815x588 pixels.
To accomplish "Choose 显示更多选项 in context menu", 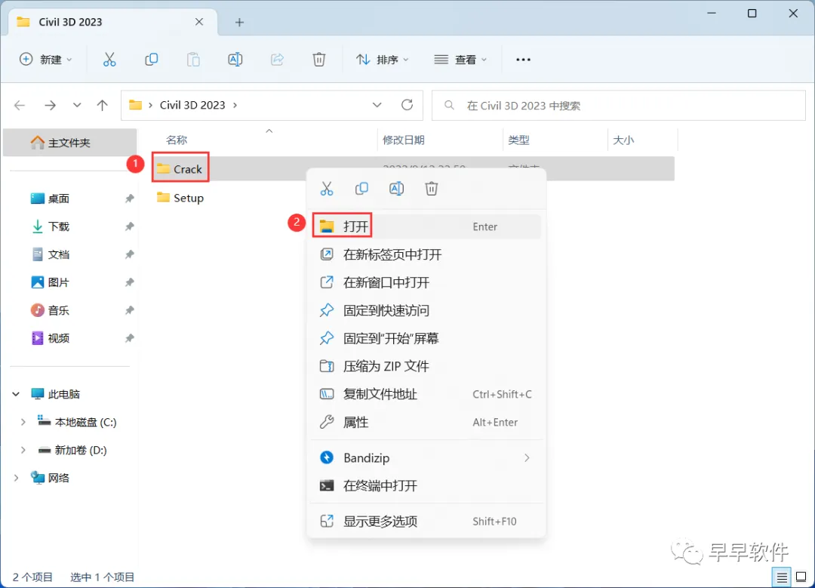I will click(x=426, y=521).
